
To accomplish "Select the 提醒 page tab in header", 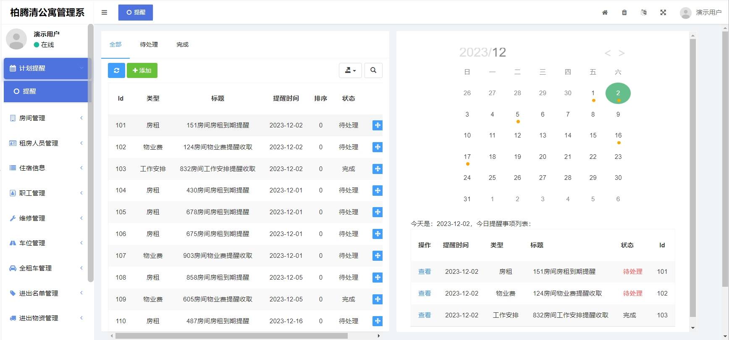I will pyautogui.click(x=136, y=13).
